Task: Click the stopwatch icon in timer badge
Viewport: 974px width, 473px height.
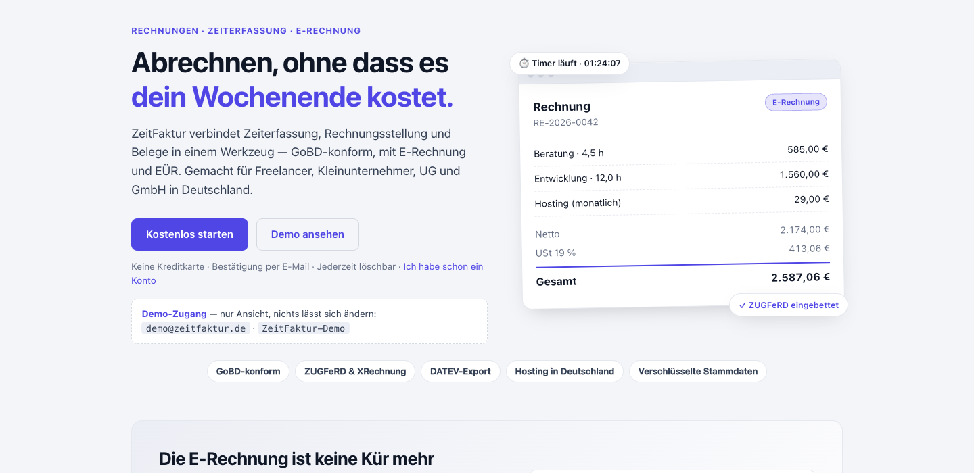Action: click(524, 64)
